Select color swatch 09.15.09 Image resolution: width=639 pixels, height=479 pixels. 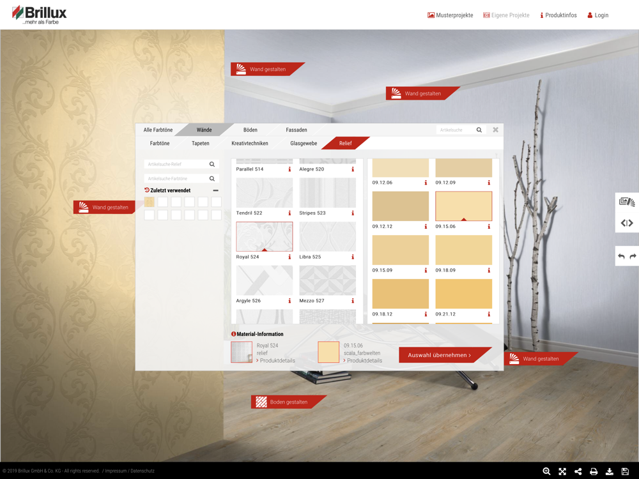tap(400, 250)
